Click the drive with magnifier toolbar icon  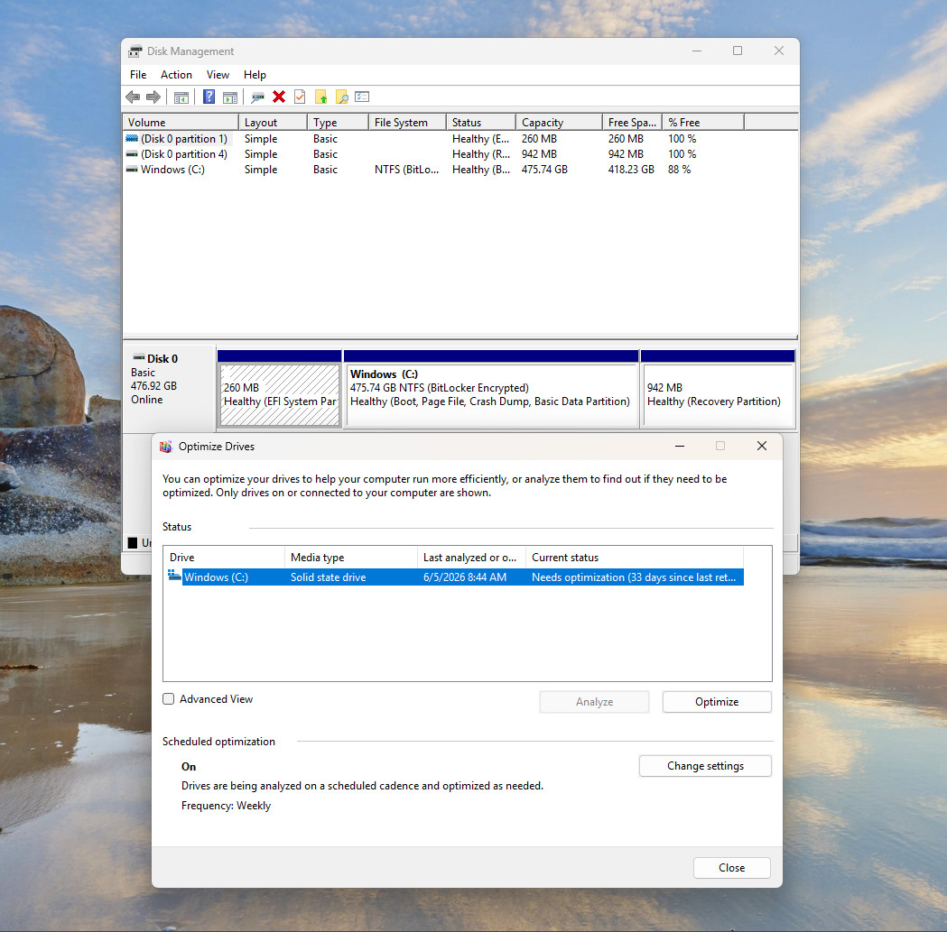pos(258,97)
